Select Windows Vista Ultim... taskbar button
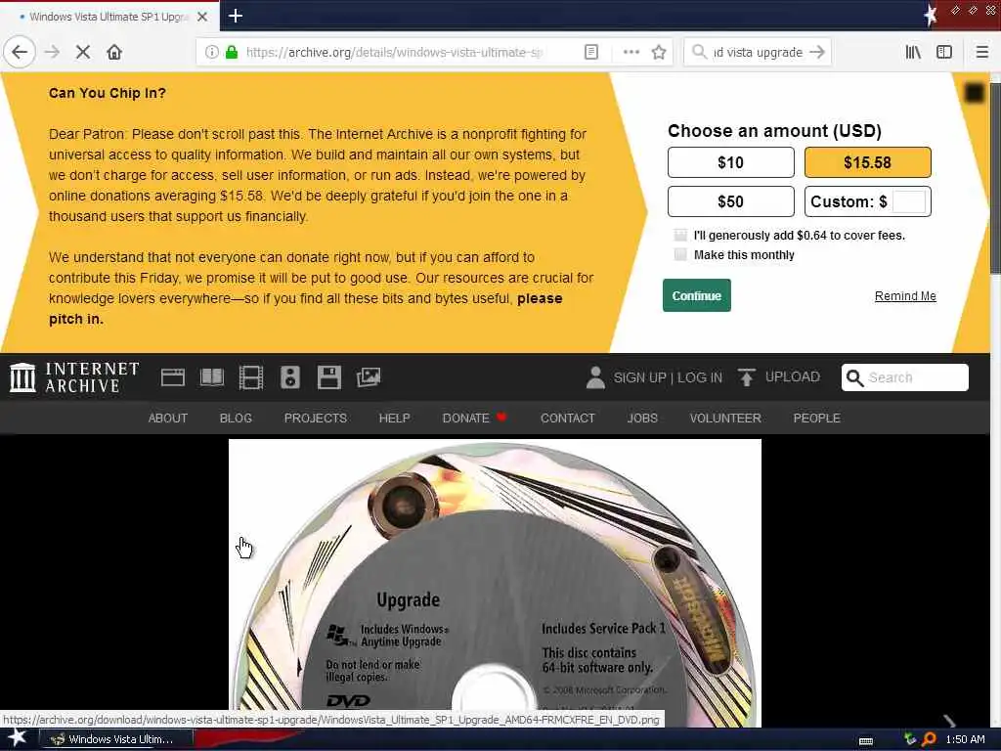Viewport: 1001px width, 751px height. (x=116, y=739)
